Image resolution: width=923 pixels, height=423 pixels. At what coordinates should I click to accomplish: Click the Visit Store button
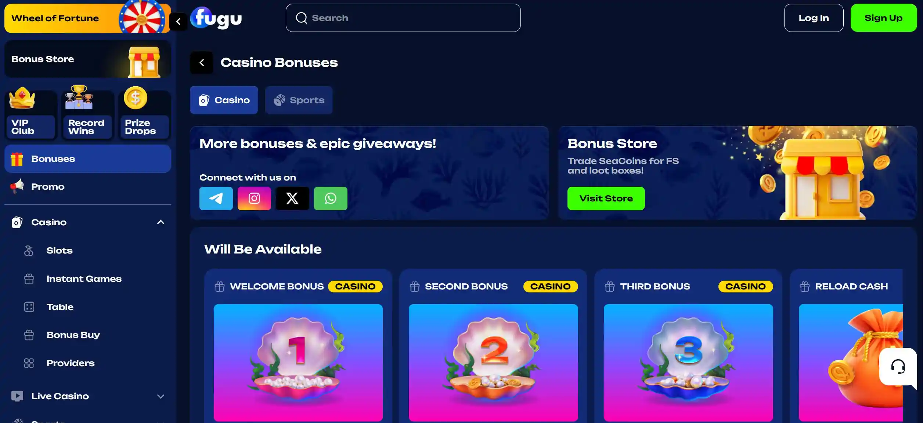coord(606,198)
